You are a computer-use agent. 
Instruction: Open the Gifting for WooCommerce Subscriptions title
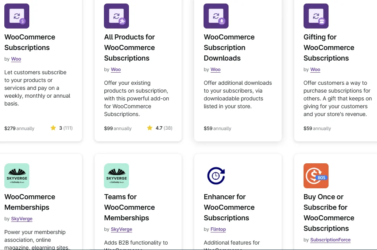coord(329,48)
